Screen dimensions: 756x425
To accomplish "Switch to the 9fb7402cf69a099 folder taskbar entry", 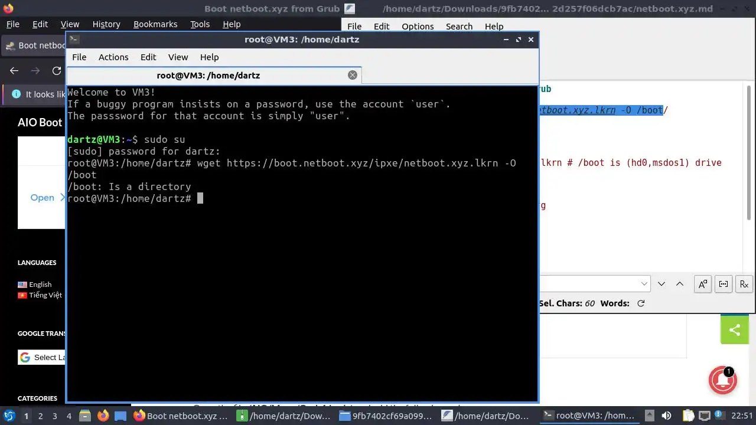I will click(x=387, y=416).
